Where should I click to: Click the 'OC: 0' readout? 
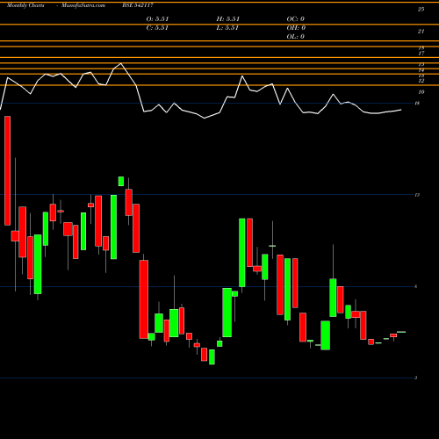(296, 19)
